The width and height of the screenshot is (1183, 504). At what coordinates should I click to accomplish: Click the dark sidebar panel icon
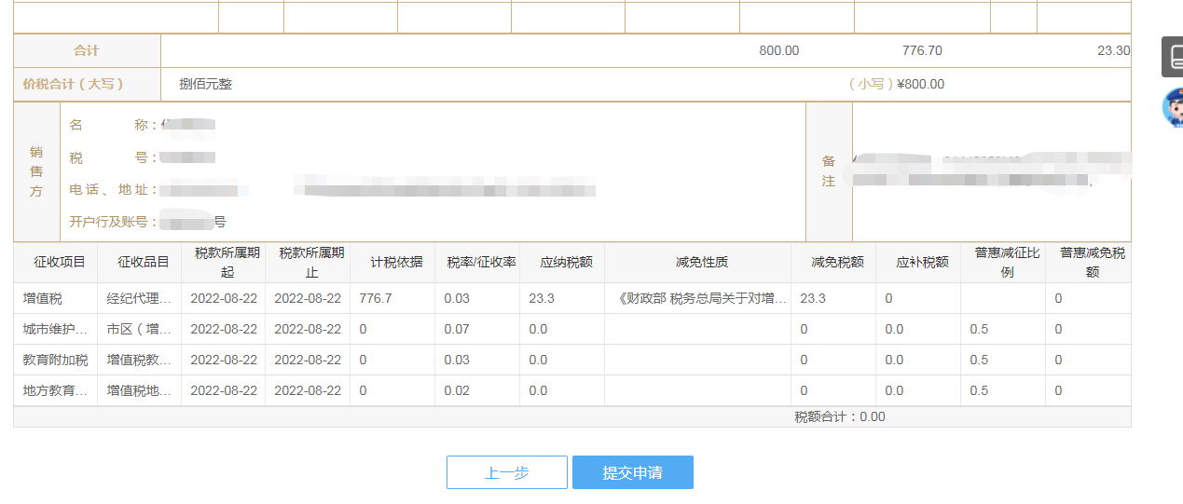[1172, 57]
